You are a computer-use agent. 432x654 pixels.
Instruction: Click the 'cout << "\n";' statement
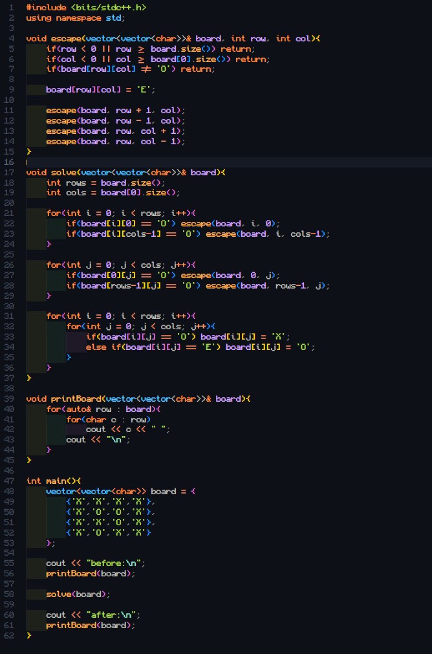pos(98,440)
